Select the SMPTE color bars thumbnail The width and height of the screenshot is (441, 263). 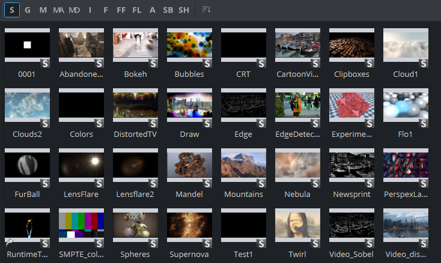[x=81, y=226]
